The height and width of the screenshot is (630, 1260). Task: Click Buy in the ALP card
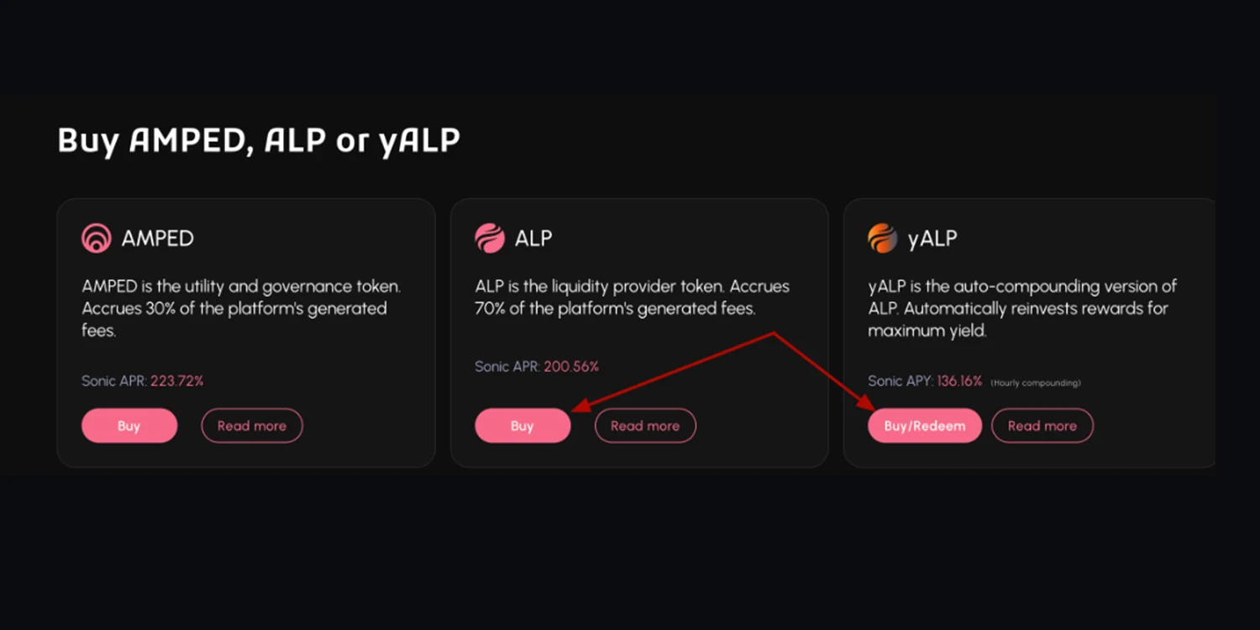click(x=522, y=426)
